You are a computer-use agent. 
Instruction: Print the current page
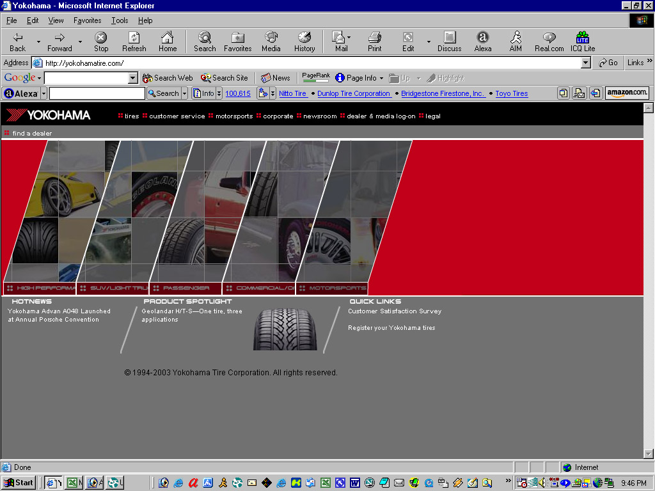click(x=374, y=42)
